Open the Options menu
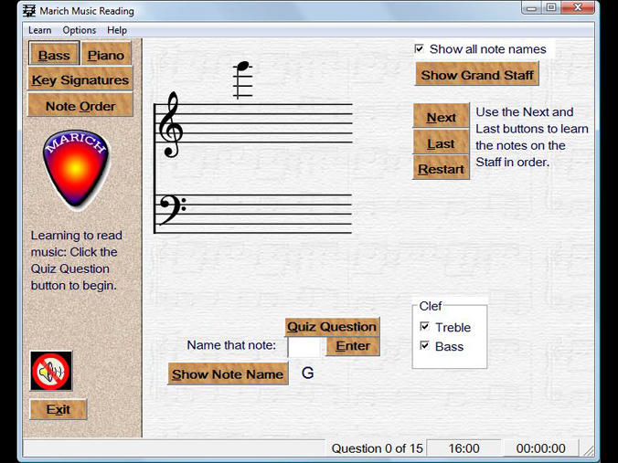This screenshot has height=463, width=618. point(80,30)
